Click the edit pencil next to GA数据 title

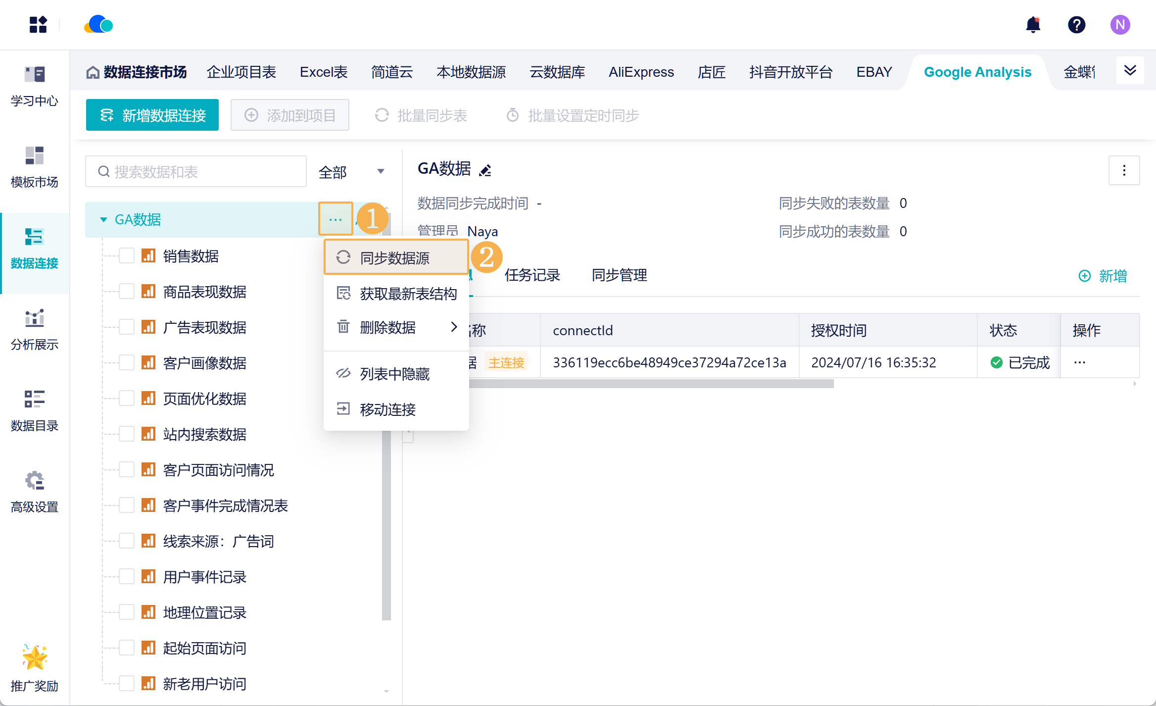point(485,170)
